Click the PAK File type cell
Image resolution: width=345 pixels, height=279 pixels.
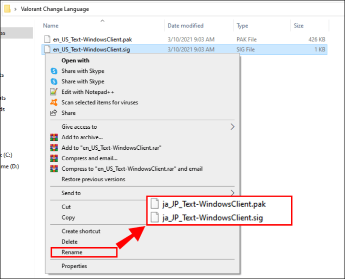coord(246,39)
